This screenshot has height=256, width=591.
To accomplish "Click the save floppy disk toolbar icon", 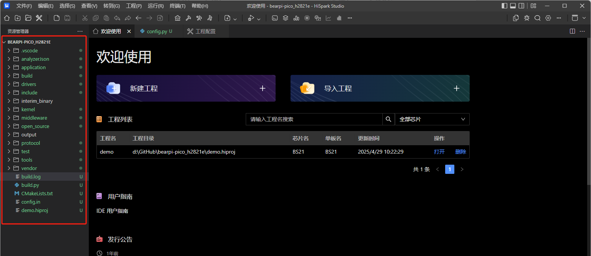I will [x=67, y=18].
